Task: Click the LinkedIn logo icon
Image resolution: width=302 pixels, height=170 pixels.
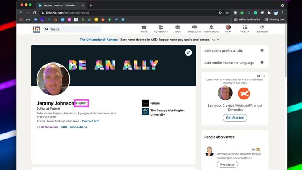Action: coord(37,29)
